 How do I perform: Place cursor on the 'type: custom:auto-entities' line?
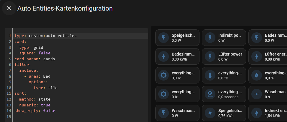pyautogui.click(x=80, y=36)
